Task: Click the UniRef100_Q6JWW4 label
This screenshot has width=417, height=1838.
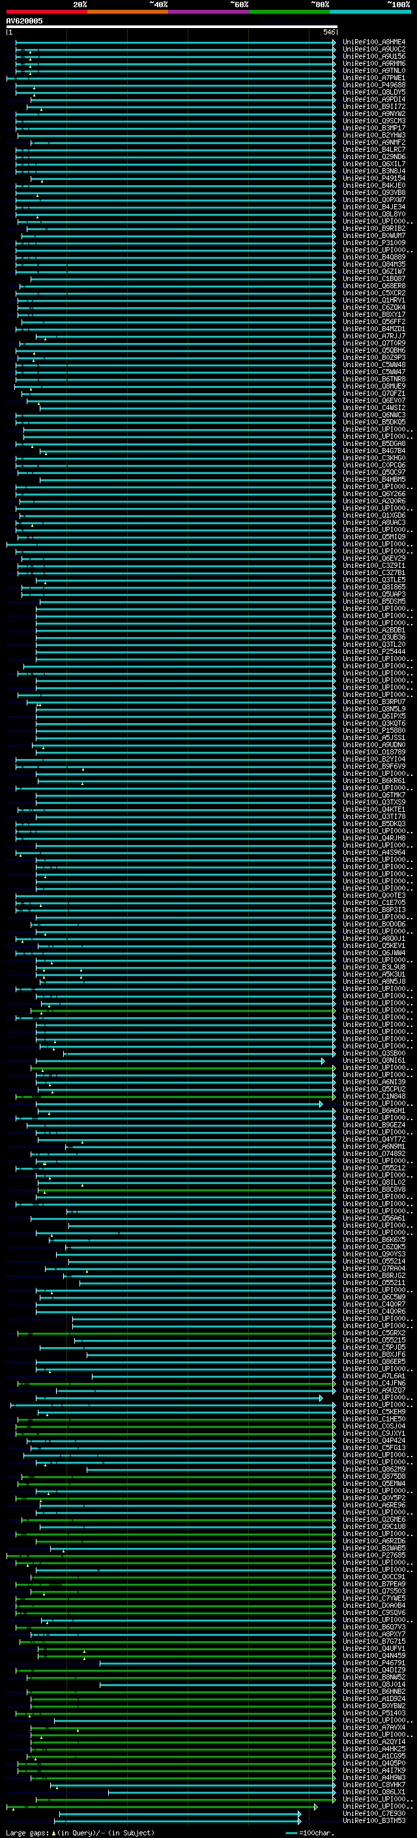Action: point(374,953)
